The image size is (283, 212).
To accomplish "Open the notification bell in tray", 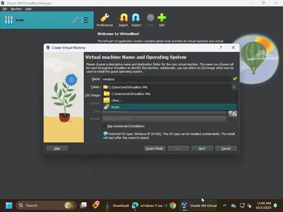I will (x=276, y=205).
